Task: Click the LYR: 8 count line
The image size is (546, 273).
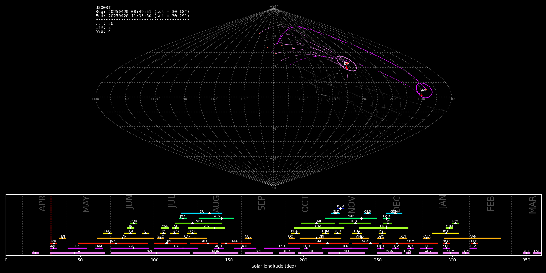Action: 103,28
